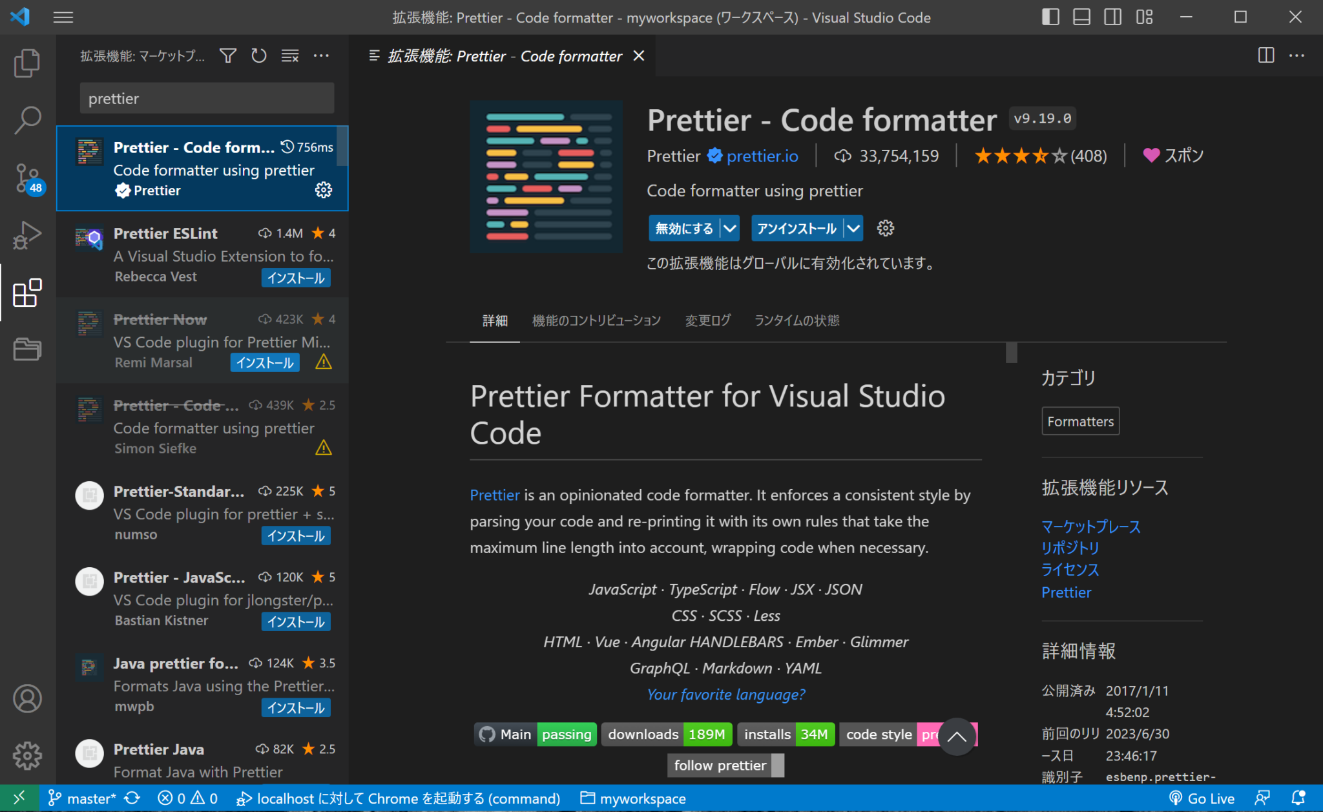This screenshot has height=812, width=1323.
Task: Open the Search view
Action: click(26, 120)
